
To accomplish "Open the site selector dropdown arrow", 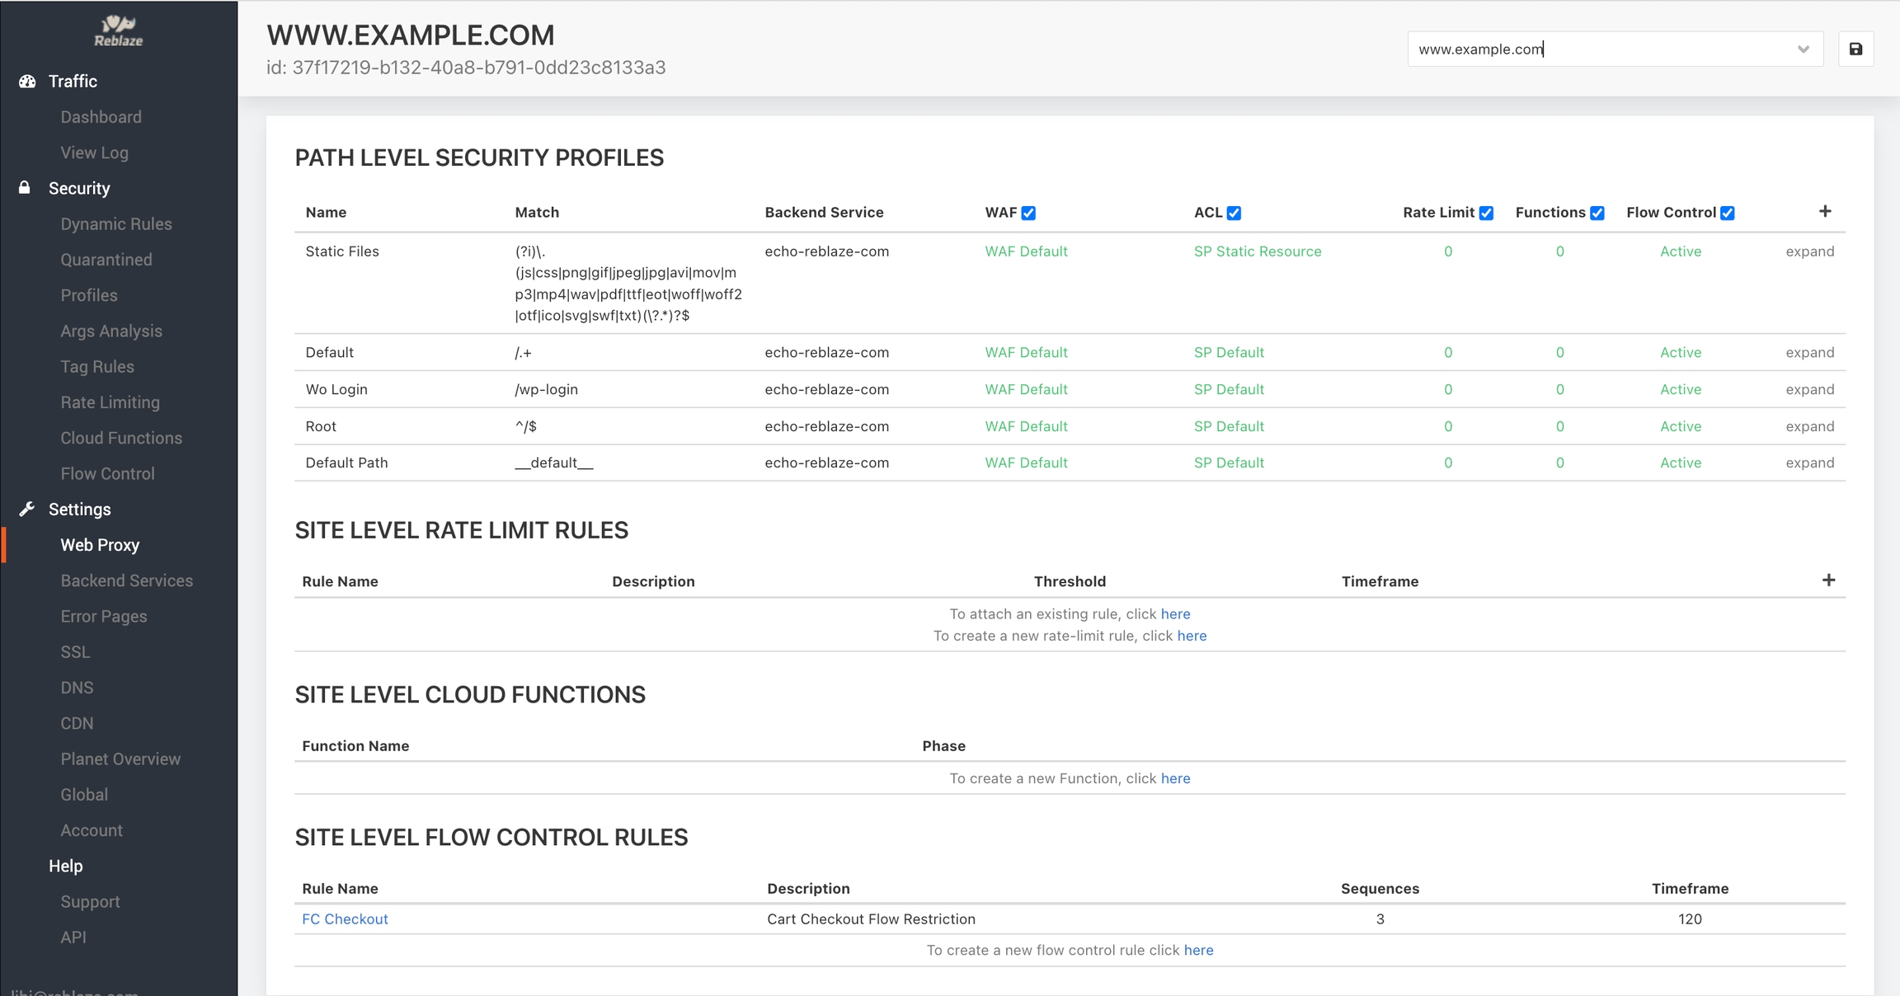I will pos(1804,49).
